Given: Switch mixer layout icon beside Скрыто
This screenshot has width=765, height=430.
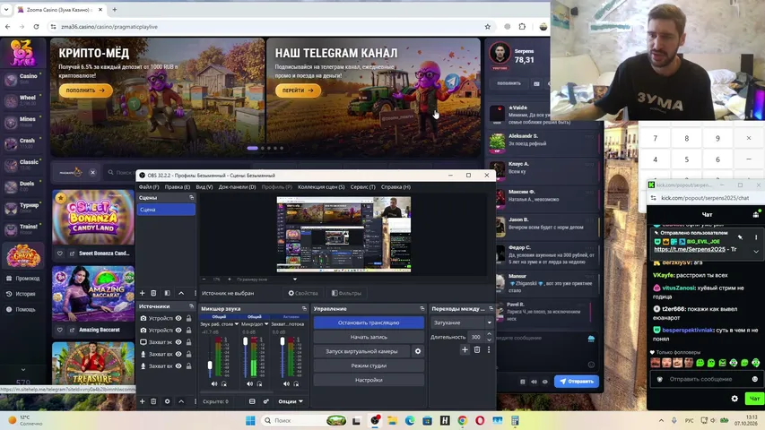Looking at the screenshot, I should [x=252, y=401].
